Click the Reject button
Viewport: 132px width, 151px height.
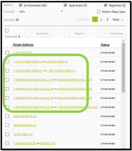pyautogui.click(x=75, y=33)
